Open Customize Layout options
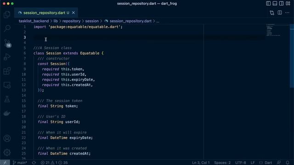This screenshot has height=165, width=294. 288,3
